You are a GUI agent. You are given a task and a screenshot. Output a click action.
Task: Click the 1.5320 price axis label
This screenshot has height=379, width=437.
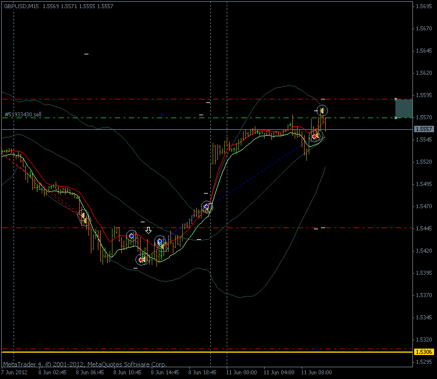[x=424, y=340]
